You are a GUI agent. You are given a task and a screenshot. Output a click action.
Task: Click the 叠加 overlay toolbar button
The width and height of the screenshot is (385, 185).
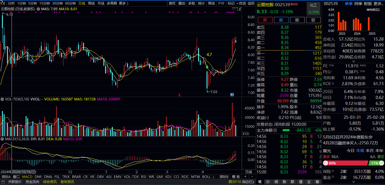point(182,3)
